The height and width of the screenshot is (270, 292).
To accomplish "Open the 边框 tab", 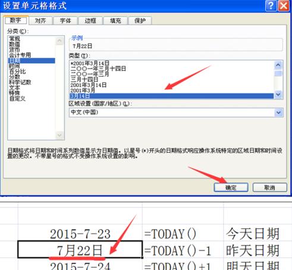I will [90, 20].
